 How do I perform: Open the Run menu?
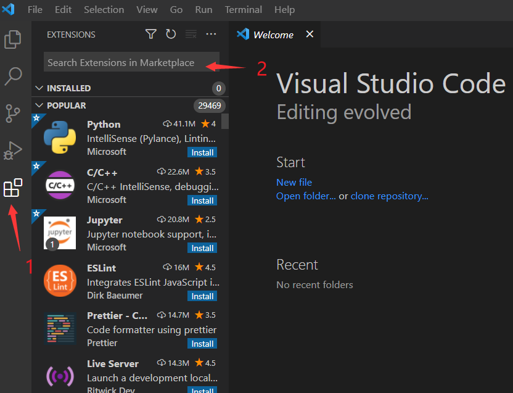click(203, 9)
